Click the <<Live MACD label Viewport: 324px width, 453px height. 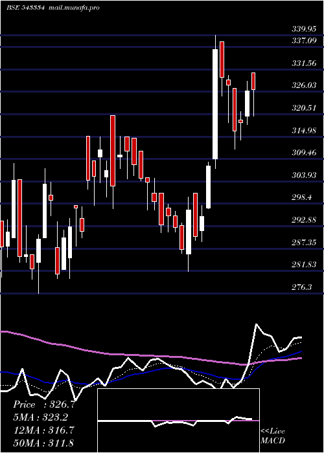(x=273, y=436)
